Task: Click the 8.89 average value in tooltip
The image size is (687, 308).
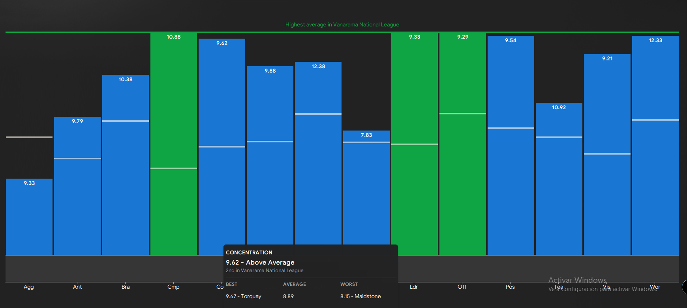Action: point(288,296)
